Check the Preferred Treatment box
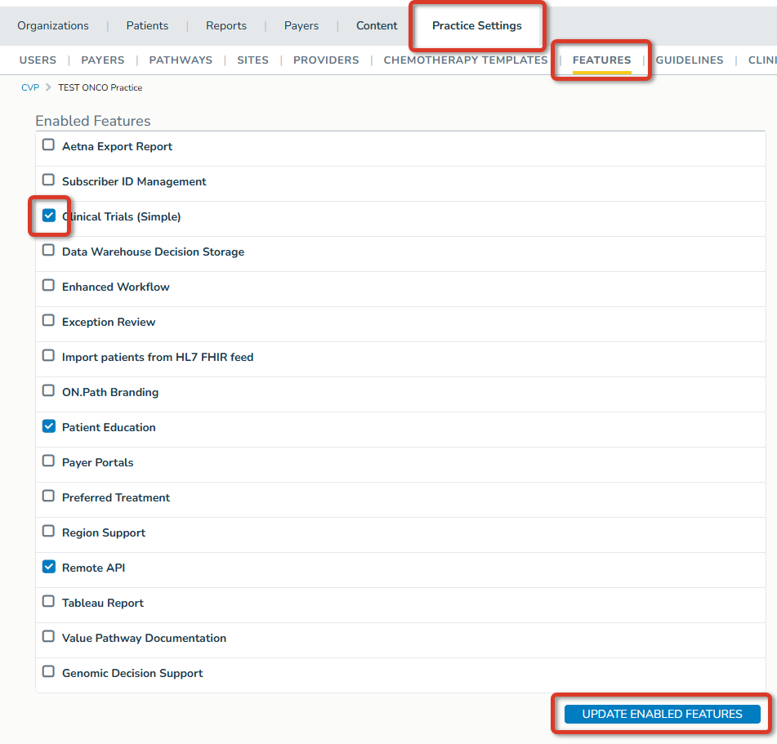The width and height of the screenshot is (777, 744). [x=48, y=496]
